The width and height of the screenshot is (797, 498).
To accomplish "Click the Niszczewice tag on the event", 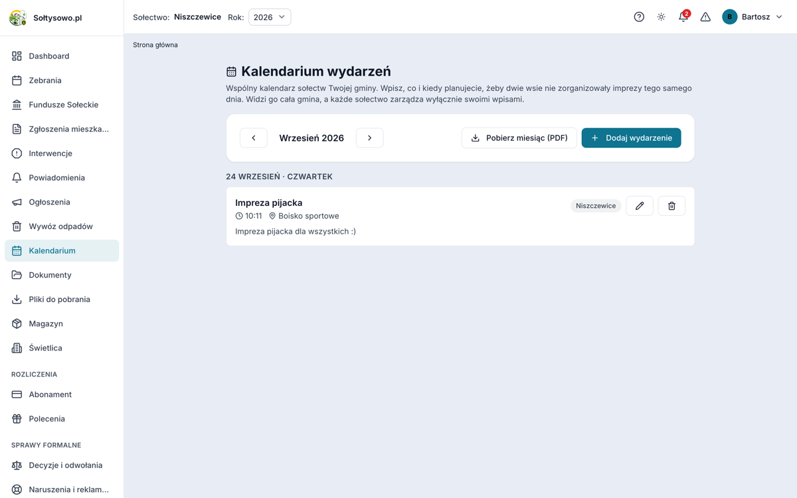I will 596,206.
